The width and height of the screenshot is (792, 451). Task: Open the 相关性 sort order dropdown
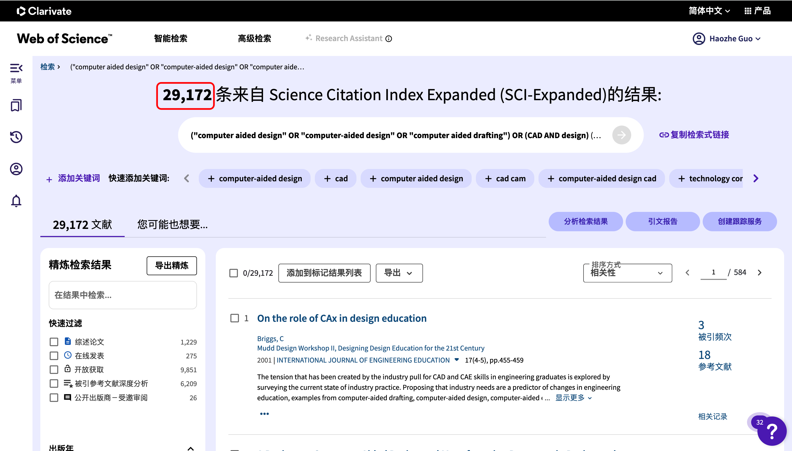pyautogui.click(x=627, y=273)
